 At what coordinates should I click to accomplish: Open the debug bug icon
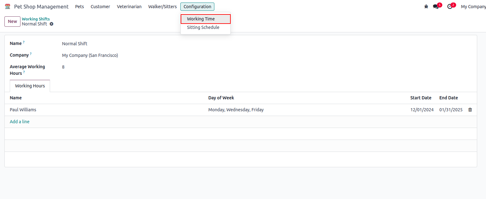(x=426, y=7)
